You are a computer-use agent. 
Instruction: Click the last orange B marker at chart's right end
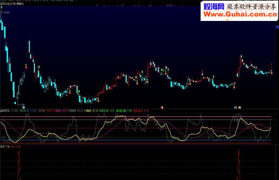point(271,73)
